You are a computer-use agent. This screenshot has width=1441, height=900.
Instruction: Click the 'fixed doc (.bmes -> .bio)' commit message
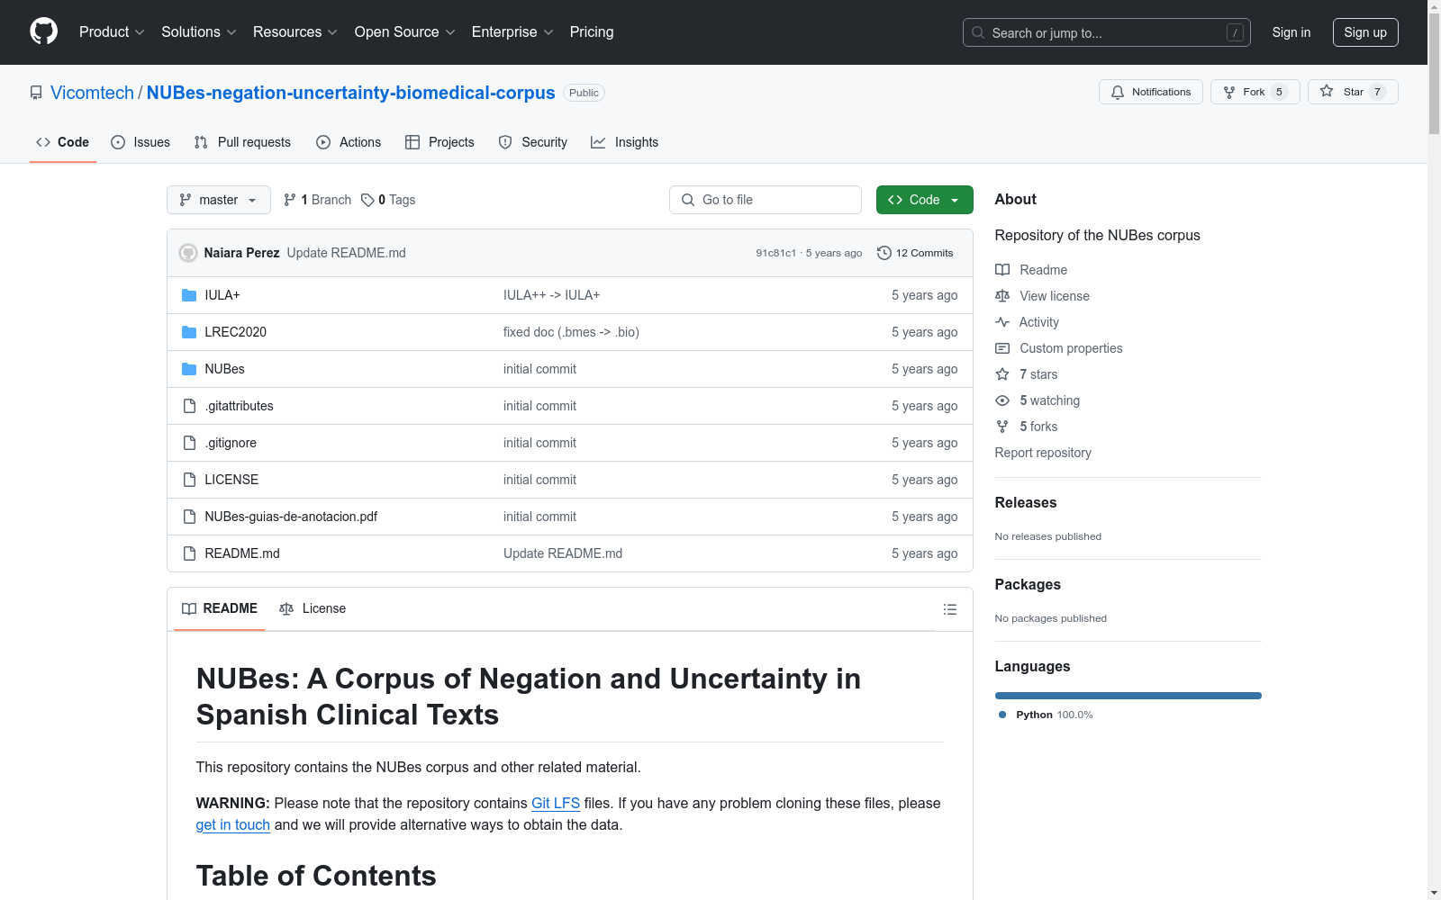[571, 332]
